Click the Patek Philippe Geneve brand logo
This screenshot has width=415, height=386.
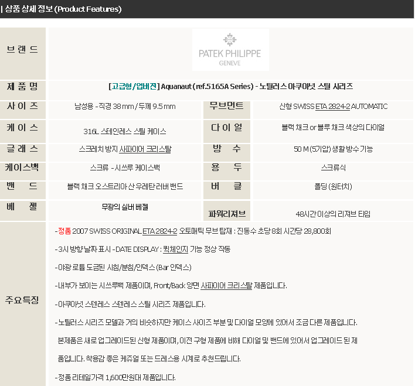tap(230, 50)
